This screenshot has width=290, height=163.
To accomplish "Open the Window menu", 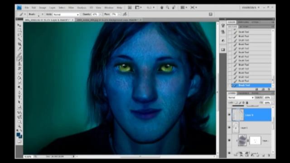I will click(109, 8).
